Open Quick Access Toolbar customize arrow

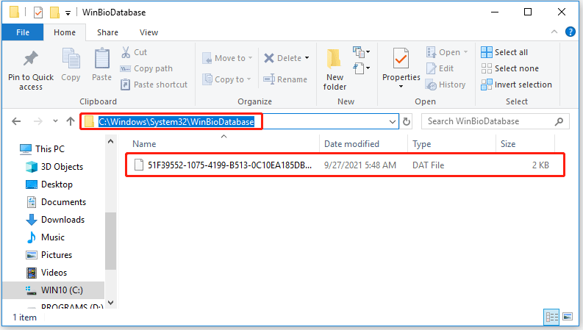pos(68,13)
